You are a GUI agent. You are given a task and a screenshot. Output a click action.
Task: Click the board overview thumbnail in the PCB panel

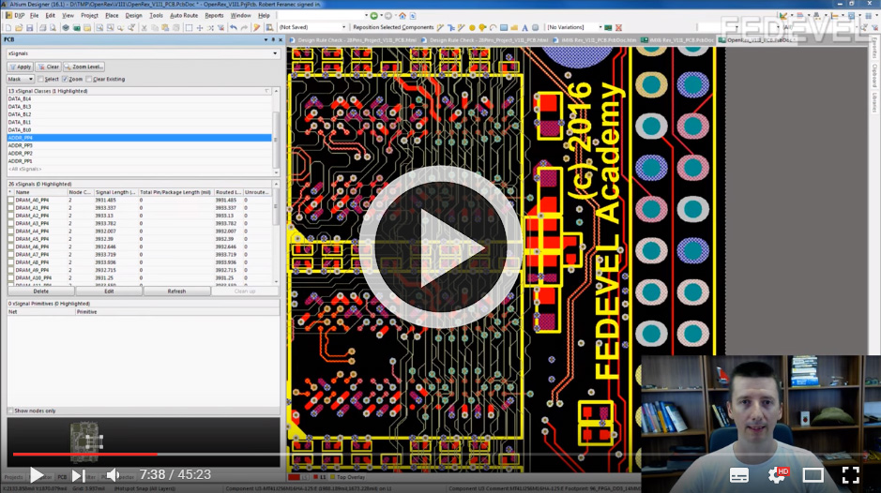(x=84, y=441)
